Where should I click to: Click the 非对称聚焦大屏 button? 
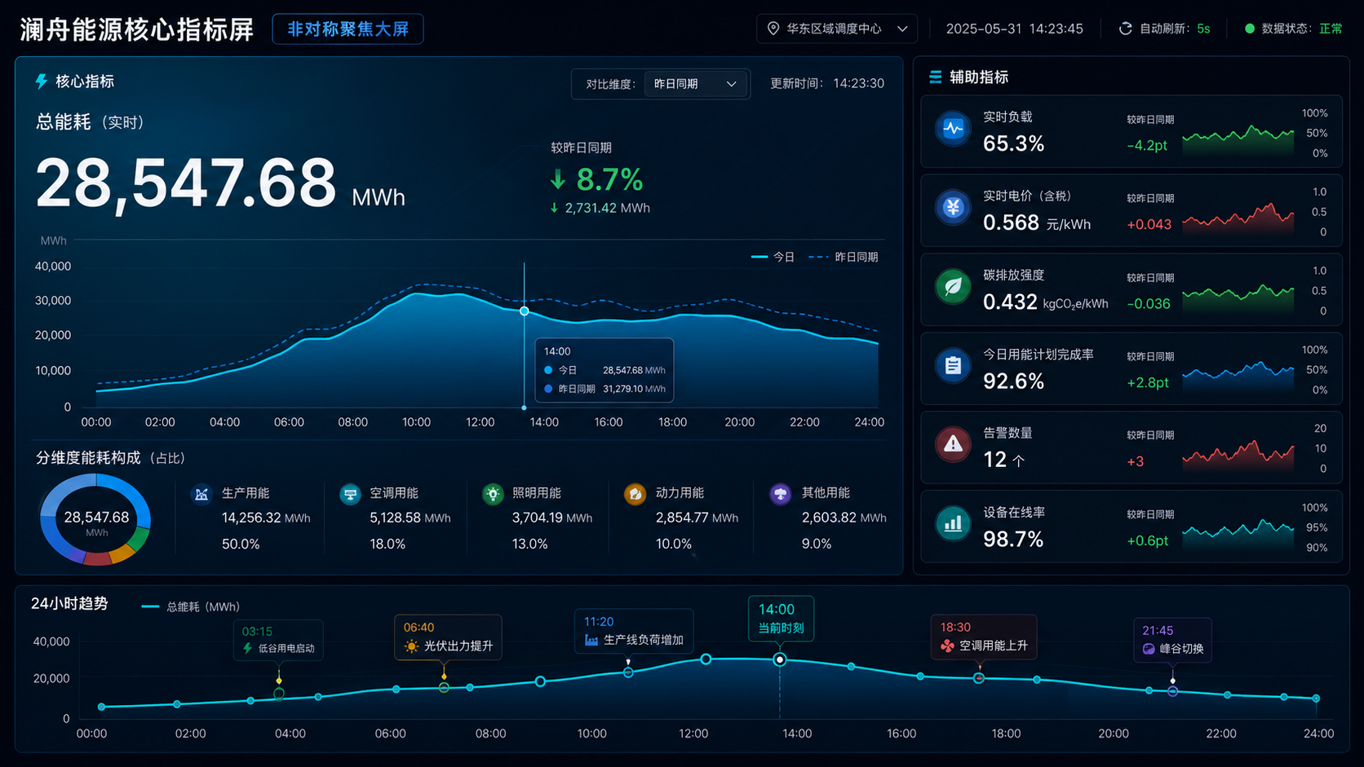(348, 29)
